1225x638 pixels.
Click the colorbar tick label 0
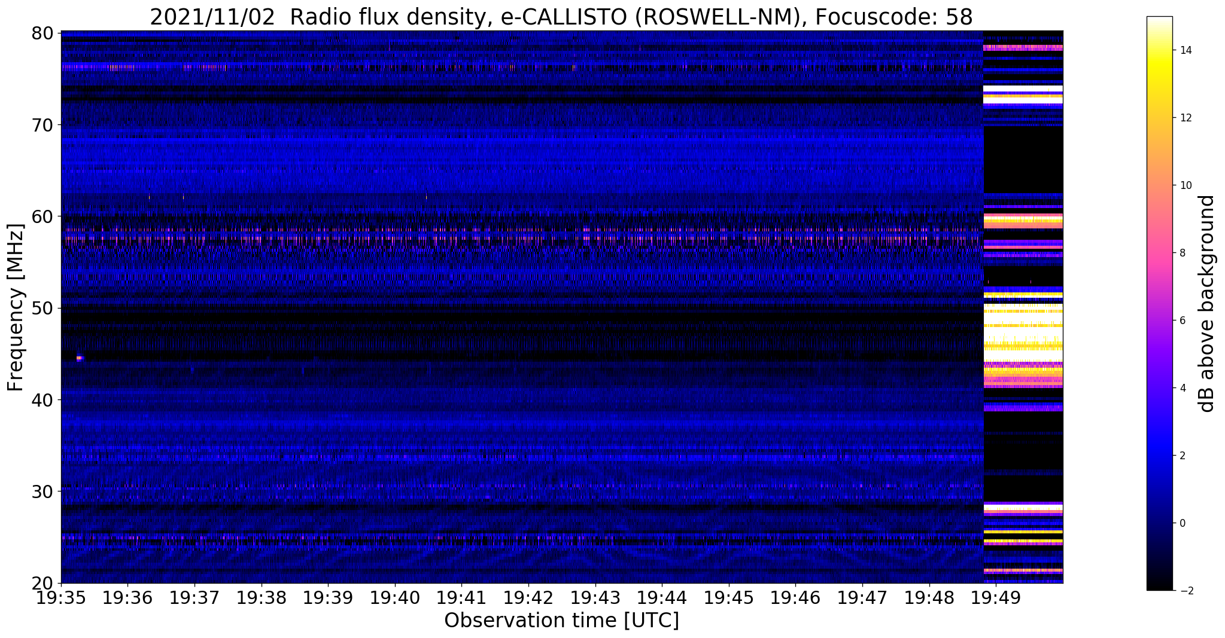click(1182, 523)
